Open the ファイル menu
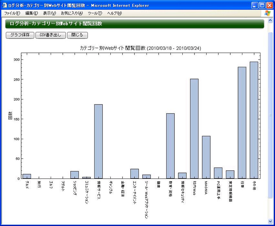This screenshot has height=226, width=275. [x=11, y=13]
